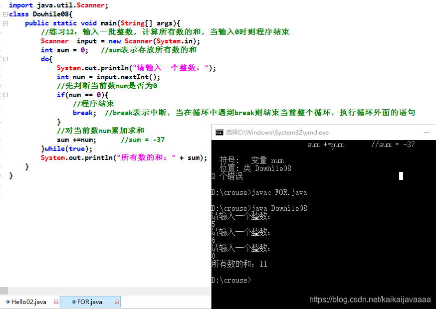This screenshot has width=436, height=309.
Task: Click the '//练习12' comment line
Action: tap(165, 32)
